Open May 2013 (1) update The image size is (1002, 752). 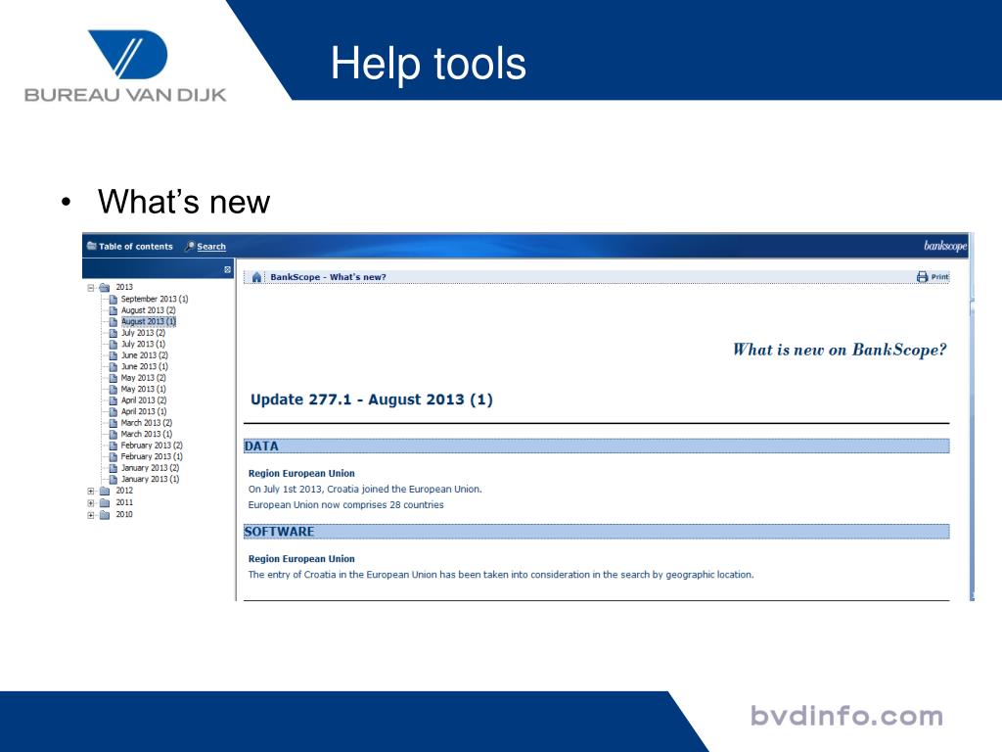tap(144, 389)
